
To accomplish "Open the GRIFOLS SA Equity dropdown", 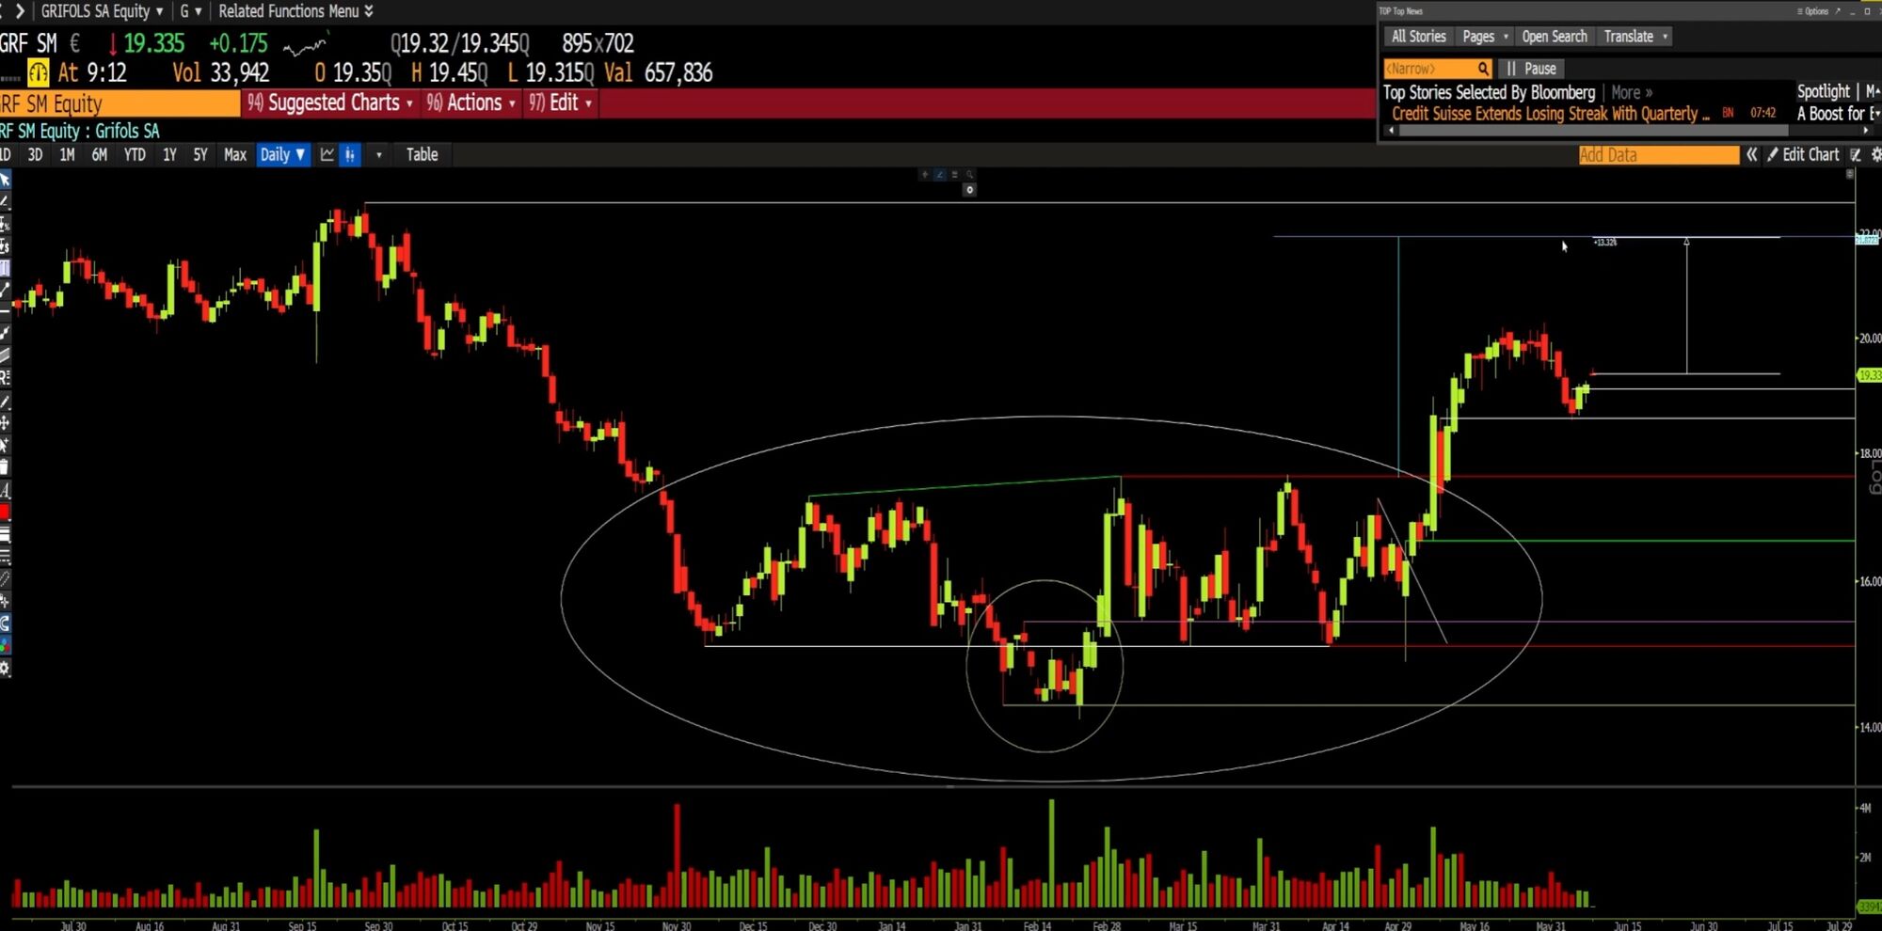I will pyautogui.click(x=102, y=11).
